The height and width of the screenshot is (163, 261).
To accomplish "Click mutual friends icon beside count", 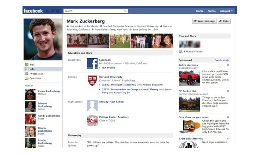I will click(181, 52).
